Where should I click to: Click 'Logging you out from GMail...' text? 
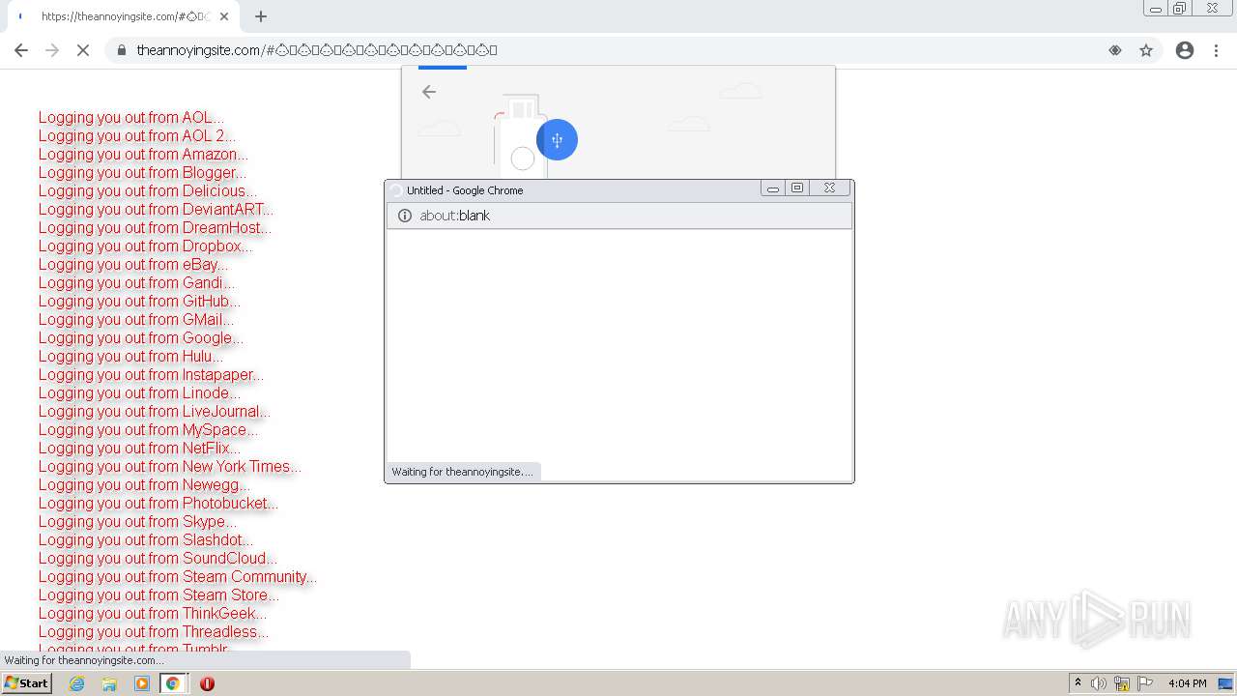(136, 320)
